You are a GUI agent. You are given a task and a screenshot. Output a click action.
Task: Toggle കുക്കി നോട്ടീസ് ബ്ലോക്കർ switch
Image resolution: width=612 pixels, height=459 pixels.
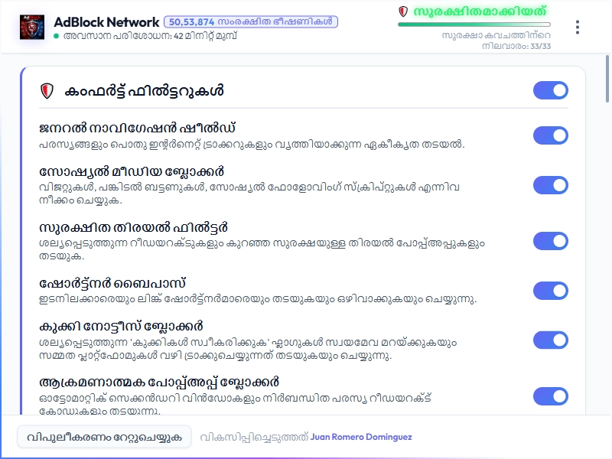[x=550, y=340]
